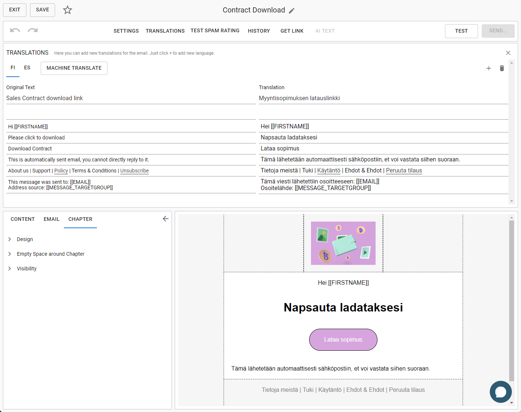The height and width of the screenshot is (412, 521).
Task: Delete translation using trash icon
Action: [502, 68]
